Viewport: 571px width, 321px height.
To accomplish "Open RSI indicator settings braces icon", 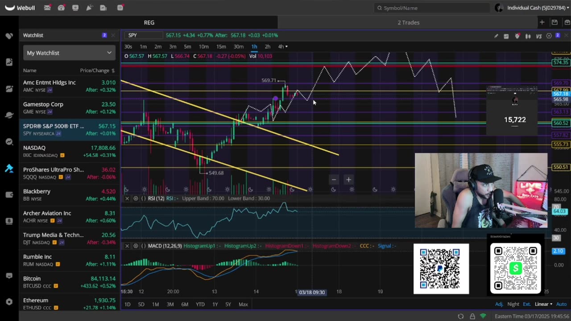I will tap(144, 198).
